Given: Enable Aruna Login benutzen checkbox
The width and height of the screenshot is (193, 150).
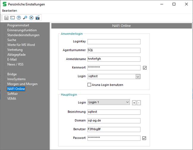Looking at the screenshot, I should tap(89, 85).
